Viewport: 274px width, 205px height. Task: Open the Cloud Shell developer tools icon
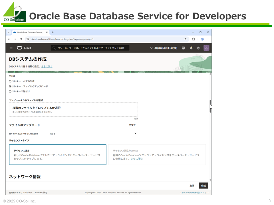point(183,48)
